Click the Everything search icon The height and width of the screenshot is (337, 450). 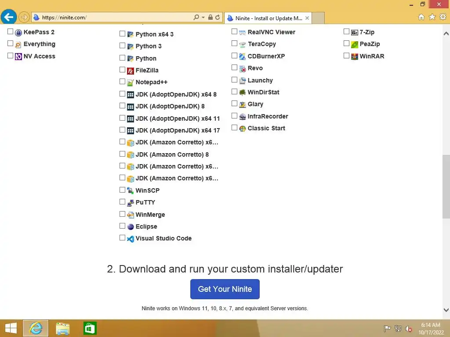18,45
